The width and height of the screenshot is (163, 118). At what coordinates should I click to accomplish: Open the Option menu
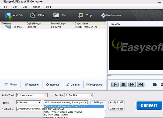[37, 7]
